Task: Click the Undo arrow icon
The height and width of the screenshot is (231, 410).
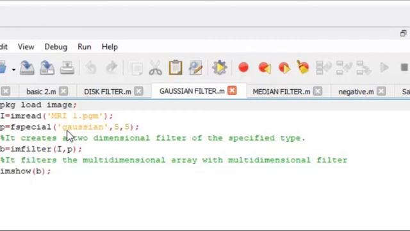Action: 91,67
